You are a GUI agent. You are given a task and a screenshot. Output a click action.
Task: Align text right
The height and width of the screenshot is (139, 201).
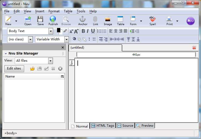coord(121,31)
